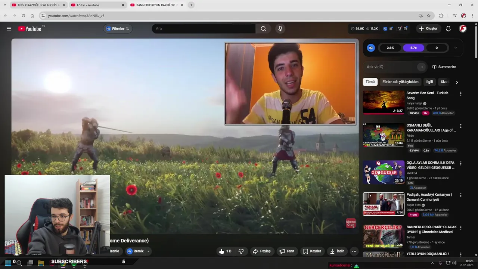View site information icon in address bar

click(x=43, y=16)
